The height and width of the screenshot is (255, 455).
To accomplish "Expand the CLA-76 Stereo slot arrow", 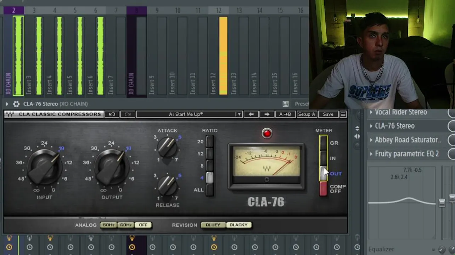I will click(371, 126).
